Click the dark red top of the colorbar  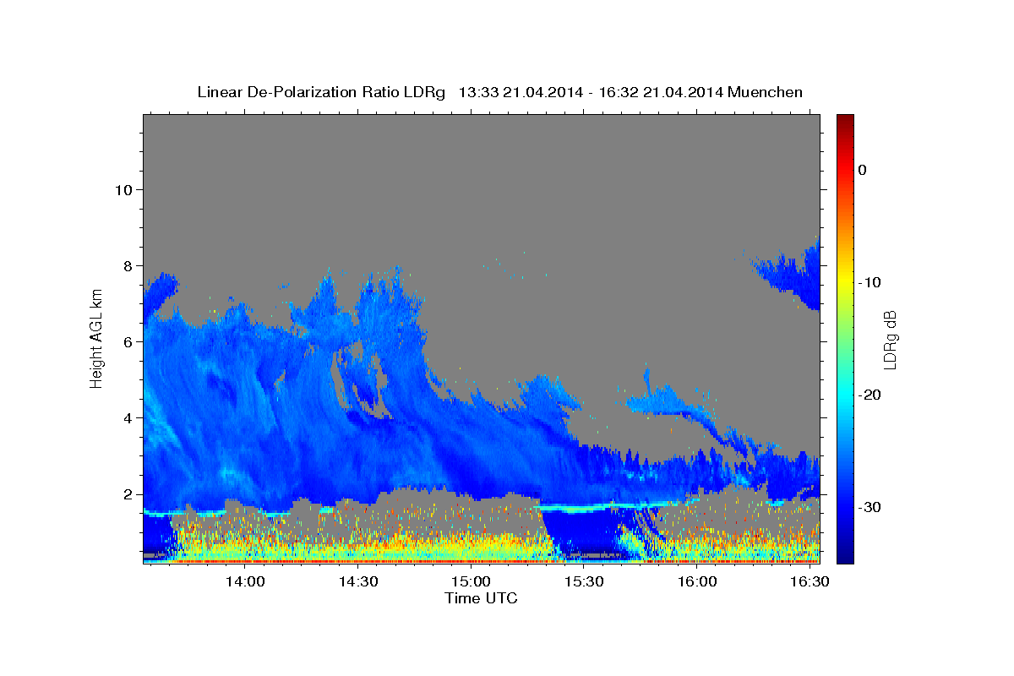(845, 120)
